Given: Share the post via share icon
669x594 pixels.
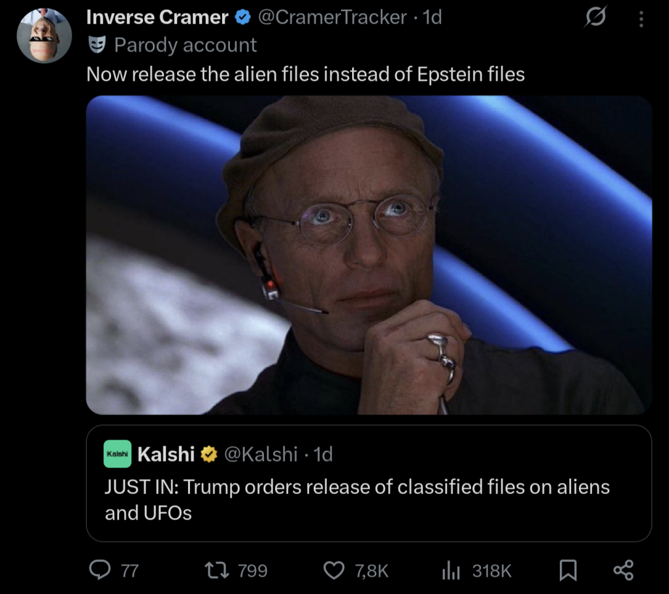Looking at the screenshot, I should (623, 570).
